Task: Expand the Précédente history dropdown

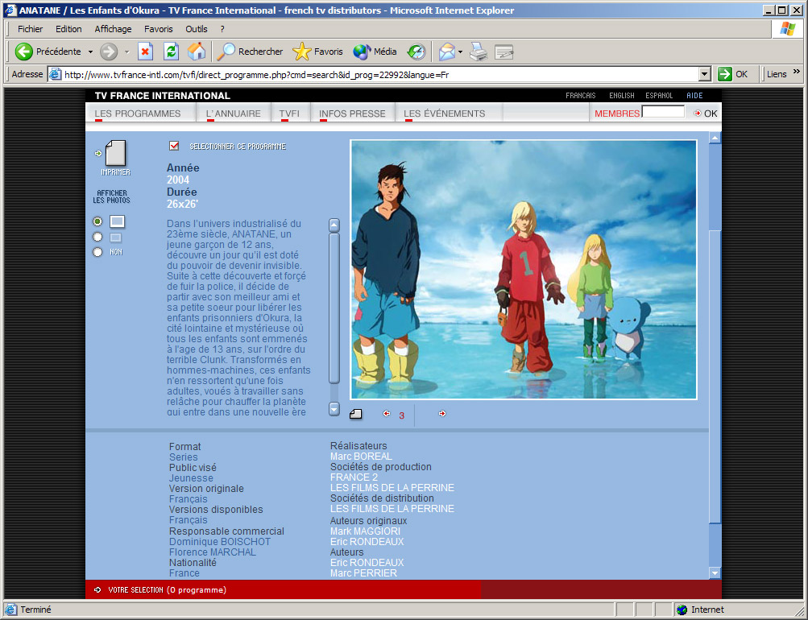Action: click(x=91, y=52)
